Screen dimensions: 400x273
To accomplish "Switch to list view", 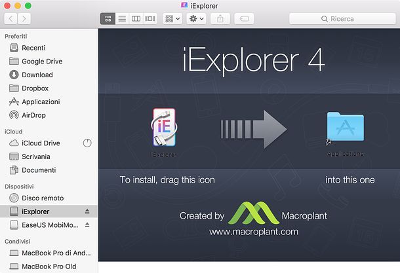I will click(x=122, y=19).
